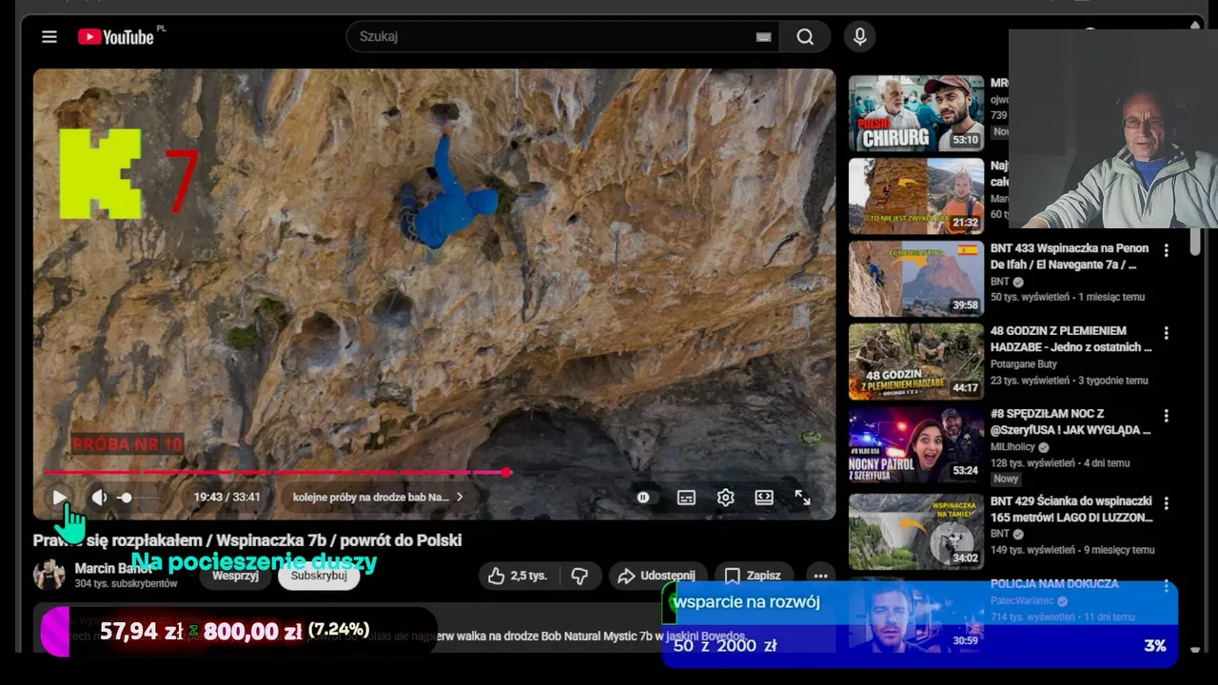Switch to theater mode
Viewport: 1218px width, 685px height.
(x=764, y=497)
